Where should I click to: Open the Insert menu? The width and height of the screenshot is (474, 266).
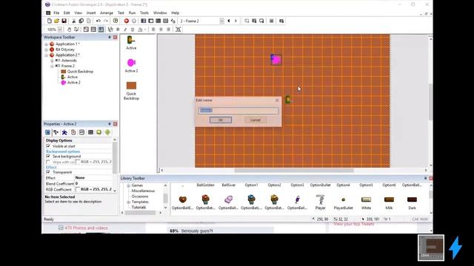pos(91,13)
